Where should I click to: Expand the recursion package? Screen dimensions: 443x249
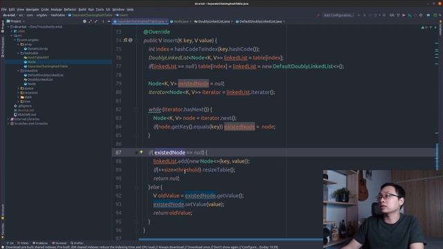19,93
